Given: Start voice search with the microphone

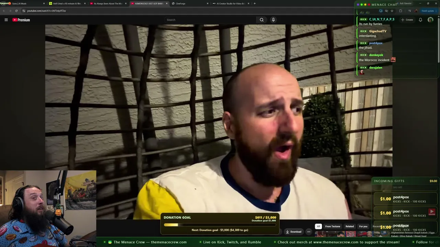Looking at the screenshot, I should [273, 20].
